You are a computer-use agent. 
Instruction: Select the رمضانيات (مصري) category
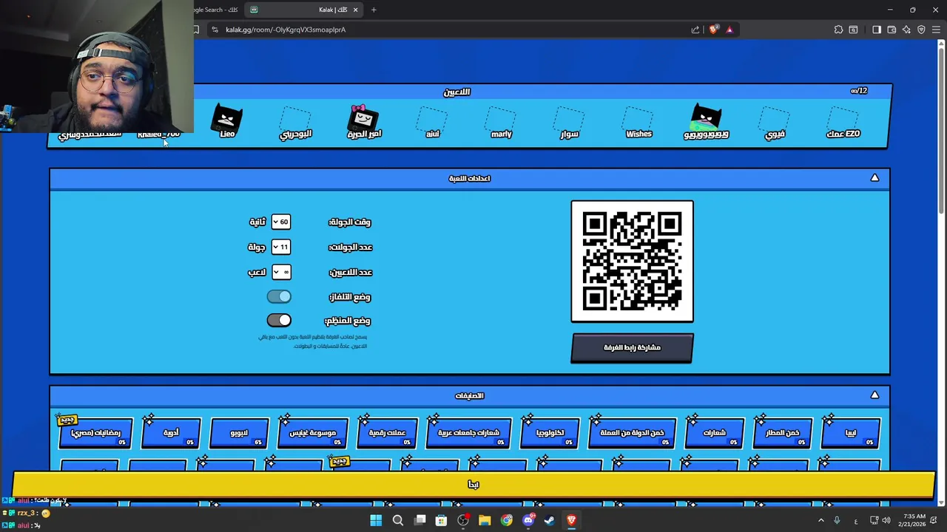[95, 433]
